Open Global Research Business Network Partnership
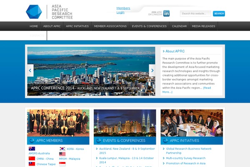This screenshot has width=250, height=167. tap(189, 151)
